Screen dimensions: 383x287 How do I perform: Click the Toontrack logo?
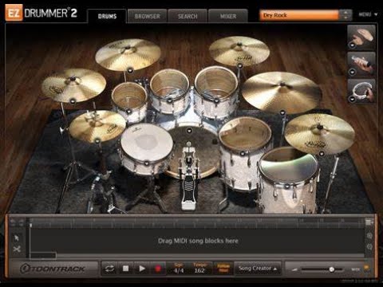point(53,269)
